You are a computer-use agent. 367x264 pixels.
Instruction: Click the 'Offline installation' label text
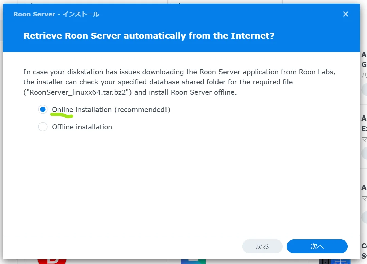tap(82, 127)
